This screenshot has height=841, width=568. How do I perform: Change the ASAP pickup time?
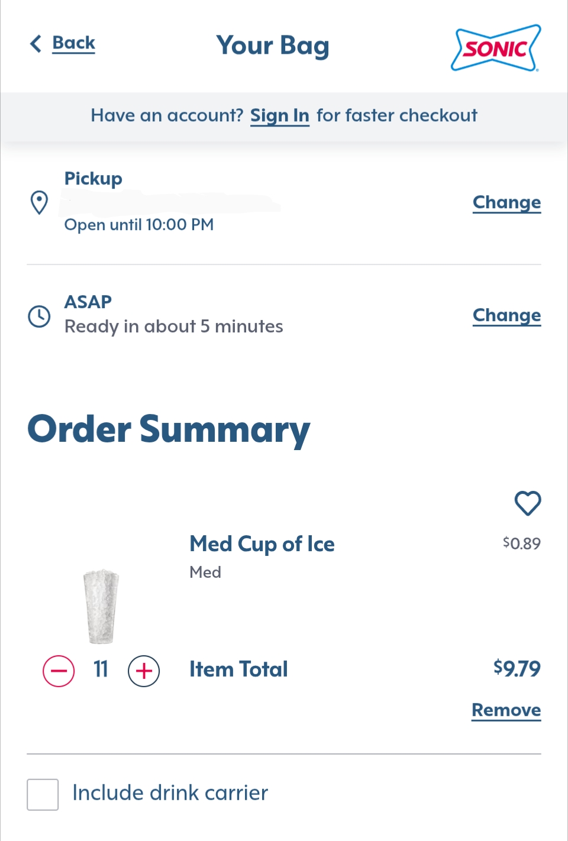(506, 315)
